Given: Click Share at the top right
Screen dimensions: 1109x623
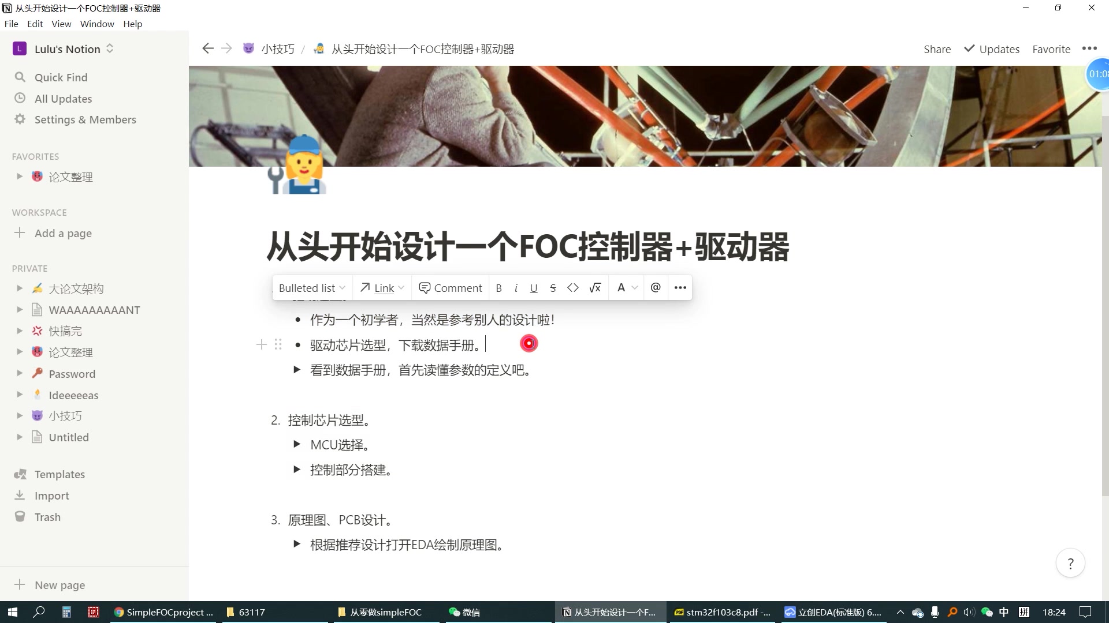Looking at the screenshot, I should [x=936, y=49].
